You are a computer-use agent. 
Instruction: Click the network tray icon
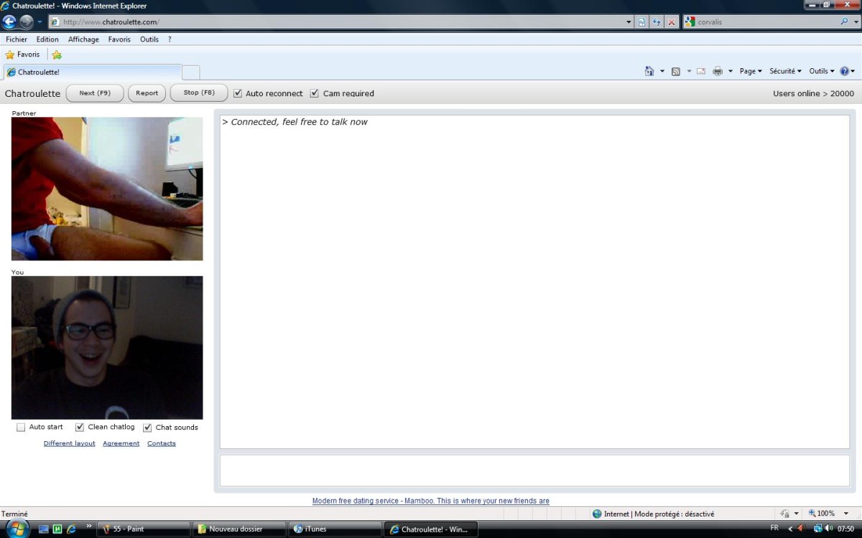pyautogui.click(x=817, y=528)
